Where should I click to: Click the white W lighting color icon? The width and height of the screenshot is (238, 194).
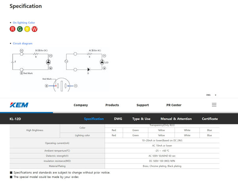[x=35, y=29]
